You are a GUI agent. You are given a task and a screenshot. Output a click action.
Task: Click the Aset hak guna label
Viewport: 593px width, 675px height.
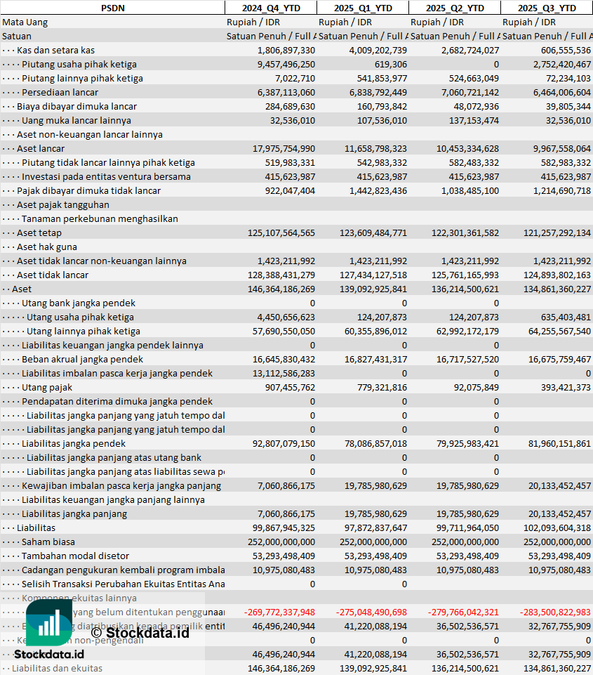(47, 247)
